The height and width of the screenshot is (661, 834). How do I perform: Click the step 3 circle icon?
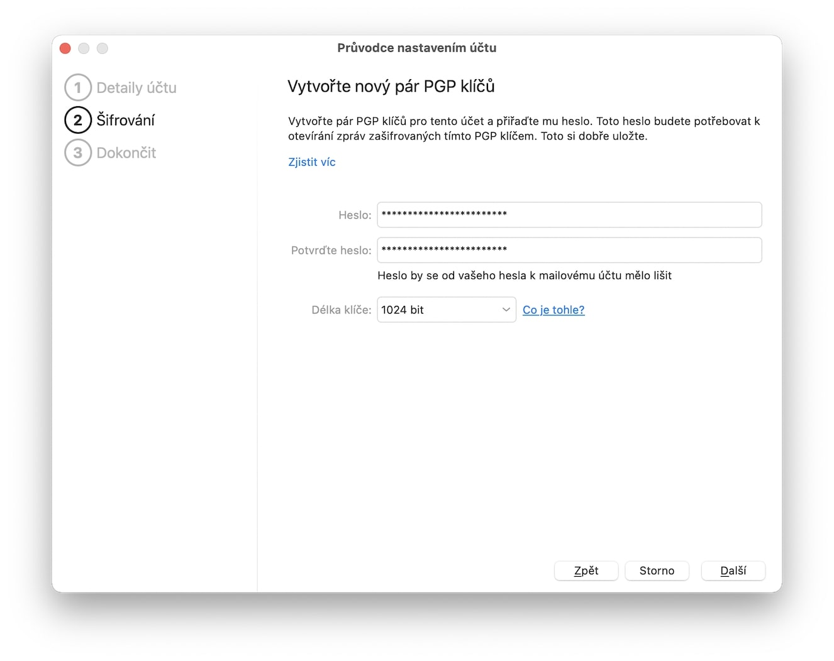tap(78, 153)
